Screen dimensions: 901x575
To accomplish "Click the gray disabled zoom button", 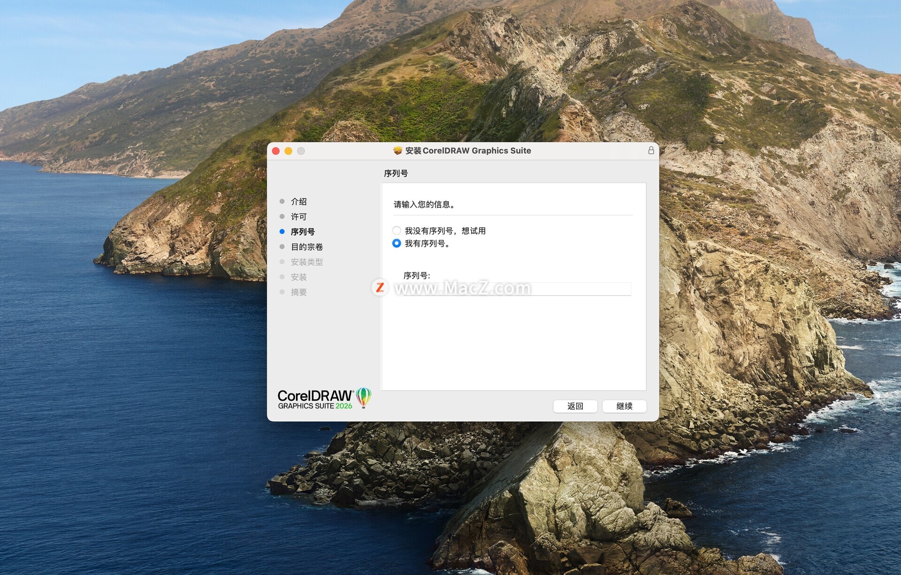I will 301,151.
